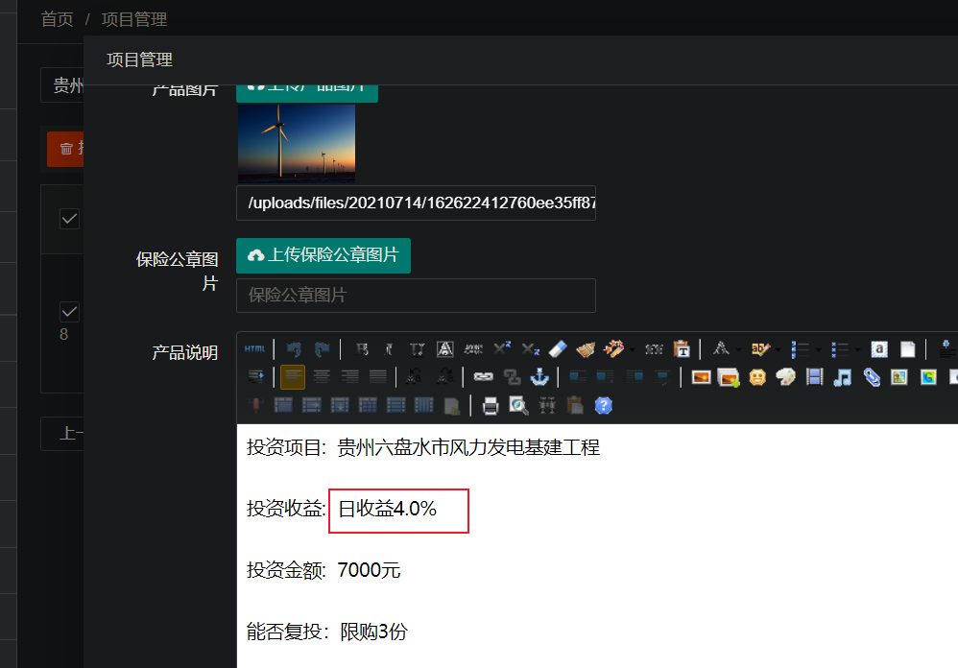Insert ordered list numbered icon
This screenshot has height=668, width=958.
[x=800, y=349]
